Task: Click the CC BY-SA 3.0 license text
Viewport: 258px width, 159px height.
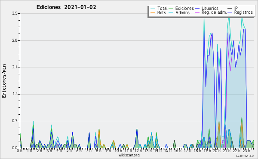Action: (x=245, y=156)
